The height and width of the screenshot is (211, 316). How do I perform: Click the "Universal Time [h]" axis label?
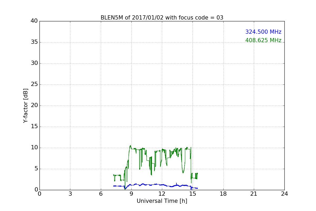(162, 201)
